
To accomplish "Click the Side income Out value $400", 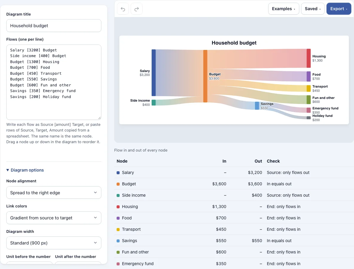I will coord(257,195).
